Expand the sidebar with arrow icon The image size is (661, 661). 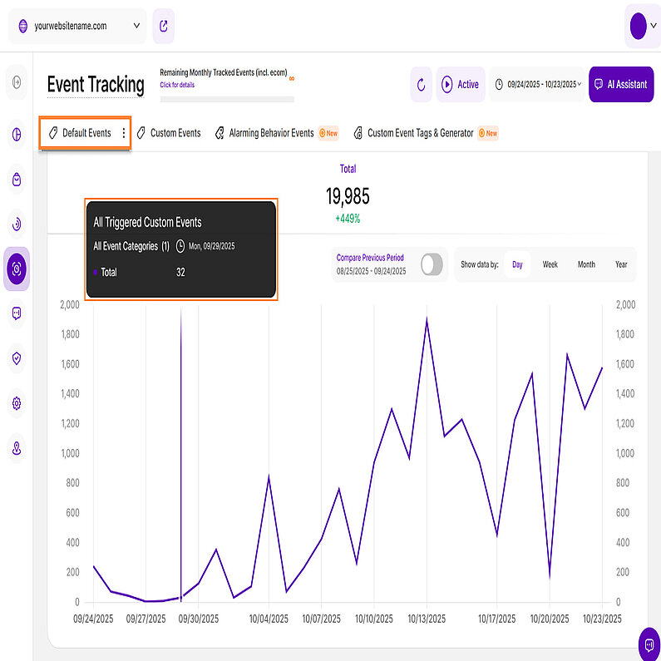[17, 81]
